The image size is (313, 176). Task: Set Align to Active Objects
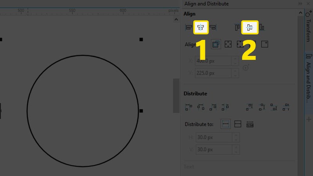click(x=216, y=44)
